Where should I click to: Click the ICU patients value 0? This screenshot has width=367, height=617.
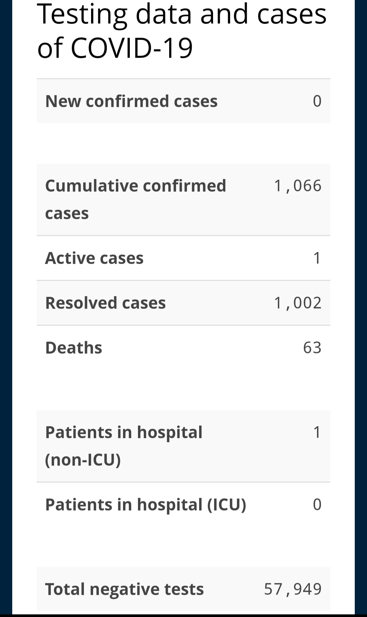pos(317,505)
